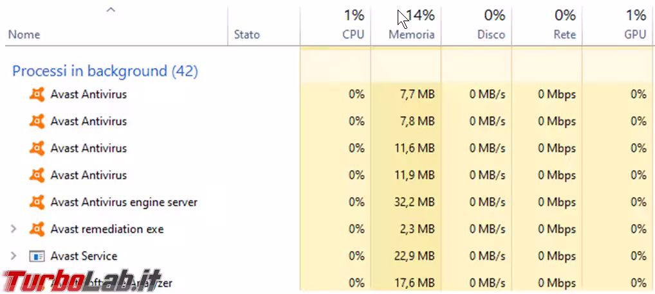Click the Avast Service window icon

37,256
